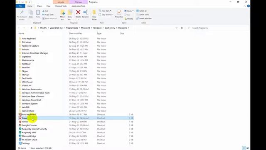Click the Kaspersky VPN shortcut icon

coord(20,132)
